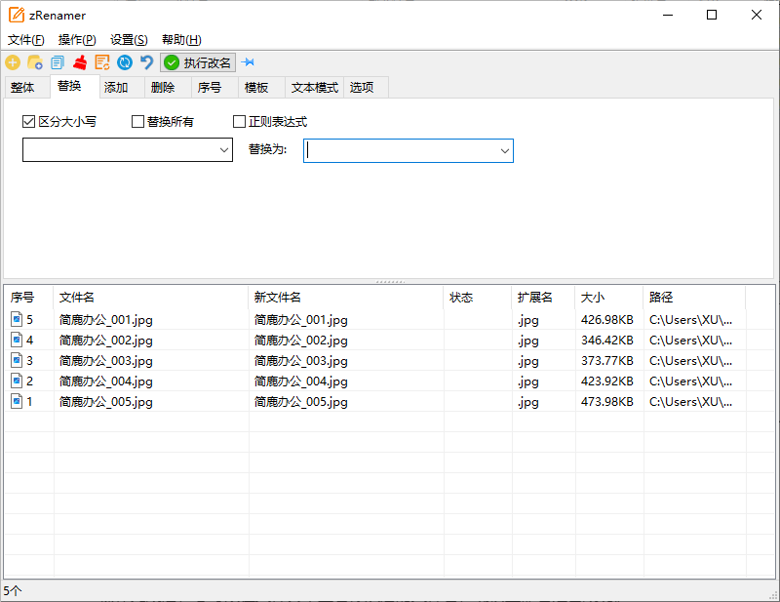780x602 pixels.
Task: Click the blue pin icon in toolbar
Action: [248, 62]
